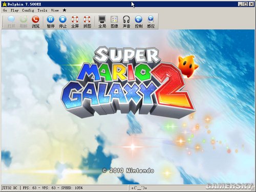Open the Config menu
The width and height of the screenshot is (256, 192).
tap(28, 10)
